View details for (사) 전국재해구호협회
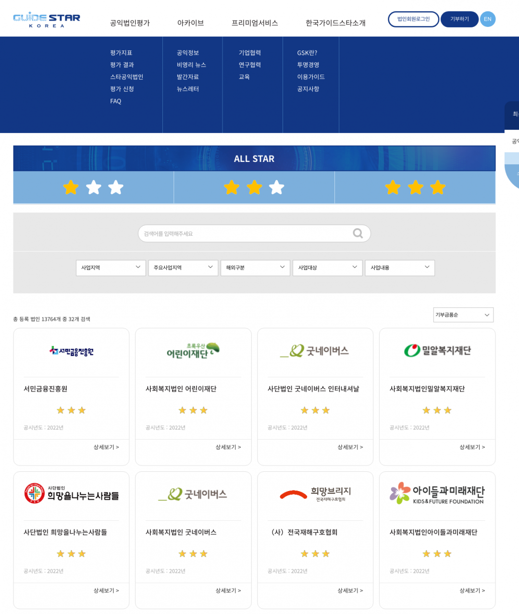 point(350,590)
